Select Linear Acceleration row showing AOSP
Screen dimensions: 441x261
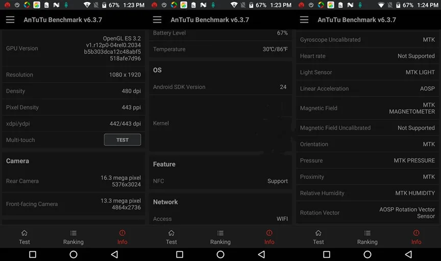367,89
